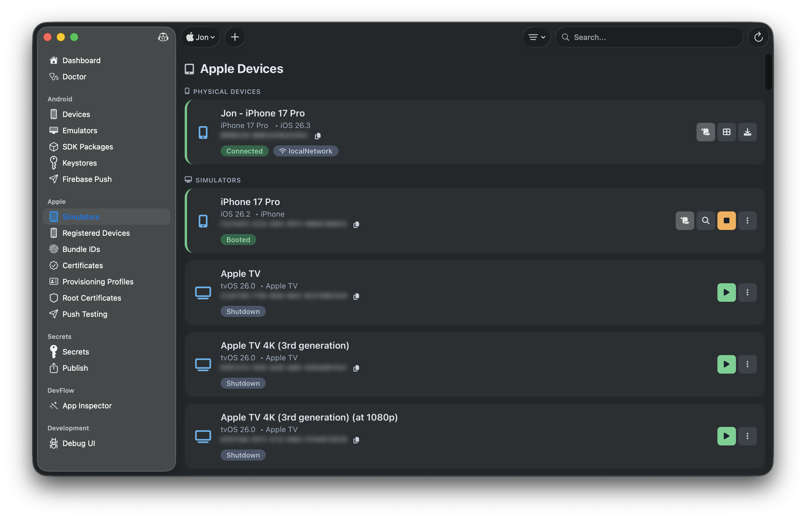Install an app onto Jon's iPhone 17 Pro
This screenshot has width=806, height=519.
748,132
